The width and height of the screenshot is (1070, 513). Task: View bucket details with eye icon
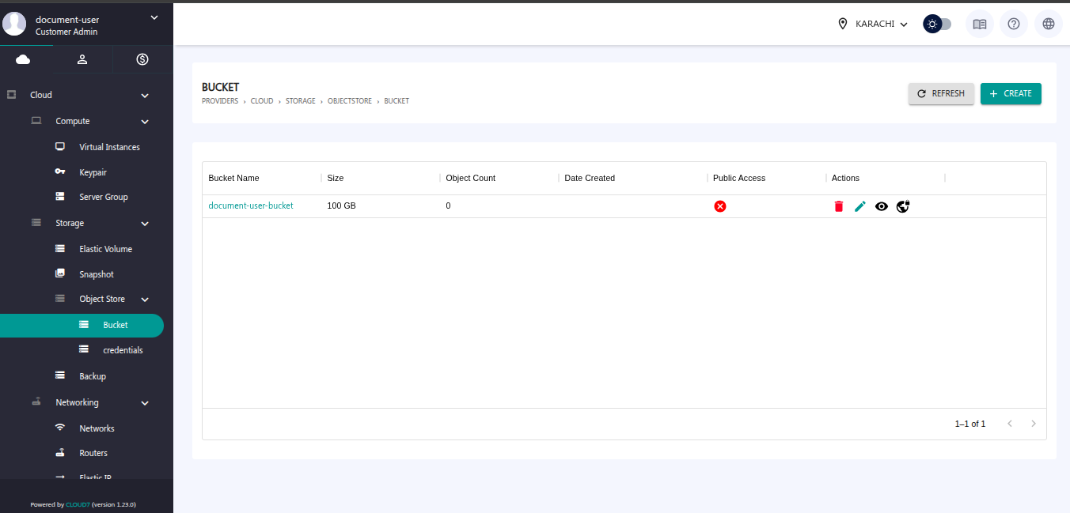tap(882, 206)
